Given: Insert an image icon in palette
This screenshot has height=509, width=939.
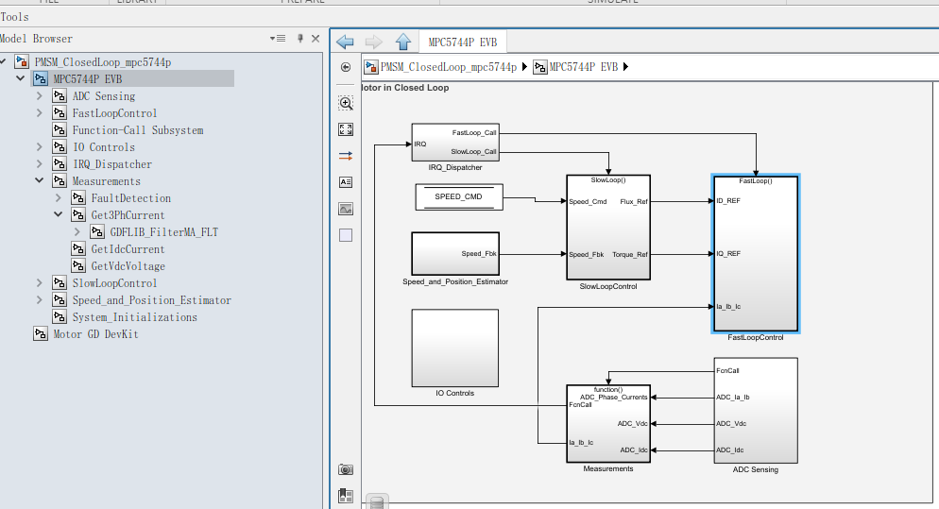Looking at the screenshot, I should (346, 209).
